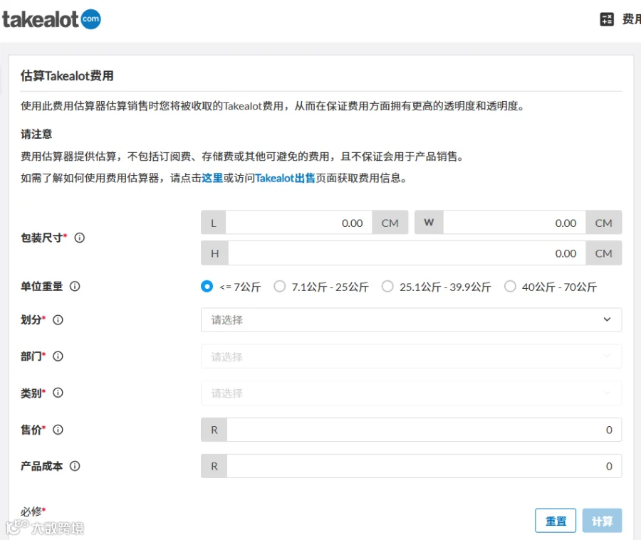Click the chevron arrow in 划分 dropdown
The image size is (641, 540).
pyautogui.click(x=607, y=319)
